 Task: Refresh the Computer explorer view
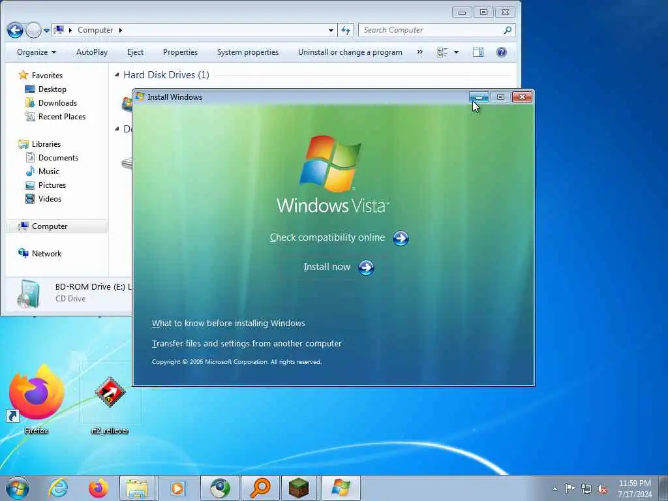click(x=346, y=30)
